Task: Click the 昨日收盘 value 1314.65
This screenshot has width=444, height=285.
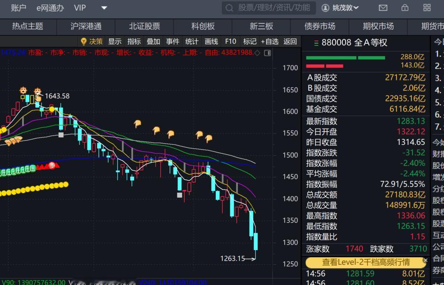Action: [x=411, y=142]
